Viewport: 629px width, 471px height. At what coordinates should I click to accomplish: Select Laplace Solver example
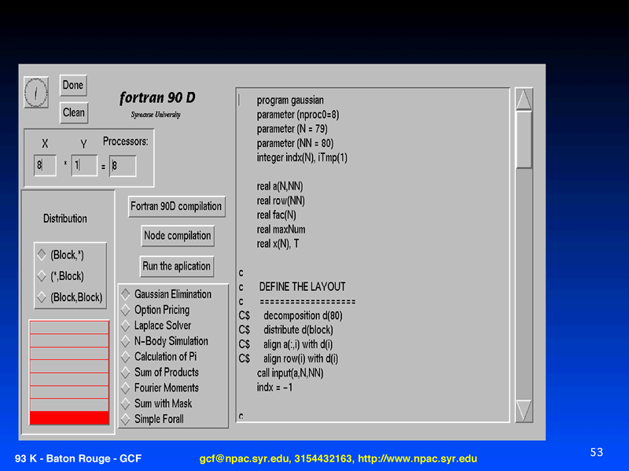[156, 326]
